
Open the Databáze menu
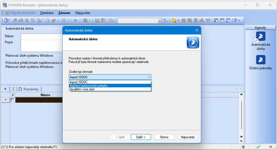pos(47,13)
